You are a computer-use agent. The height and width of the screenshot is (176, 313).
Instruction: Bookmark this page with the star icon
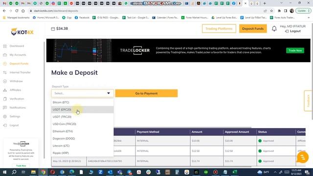pyautogui.click(x=271, y=11)
